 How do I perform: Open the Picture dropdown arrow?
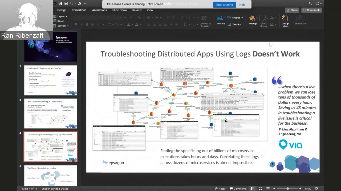[x=225, y=18]
